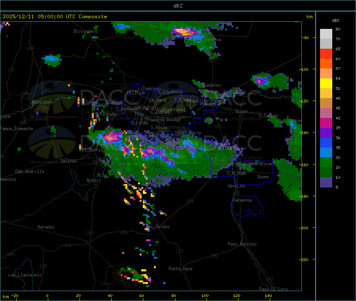Click the '80' value at the top of the dBZ legend

pyautogui.click(x=338, y=29)
